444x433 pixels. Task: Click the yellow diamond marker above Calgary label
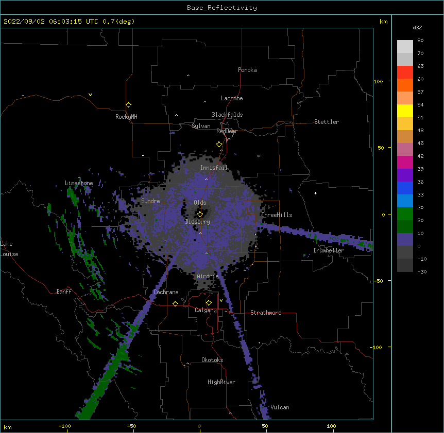pos(209,303)
